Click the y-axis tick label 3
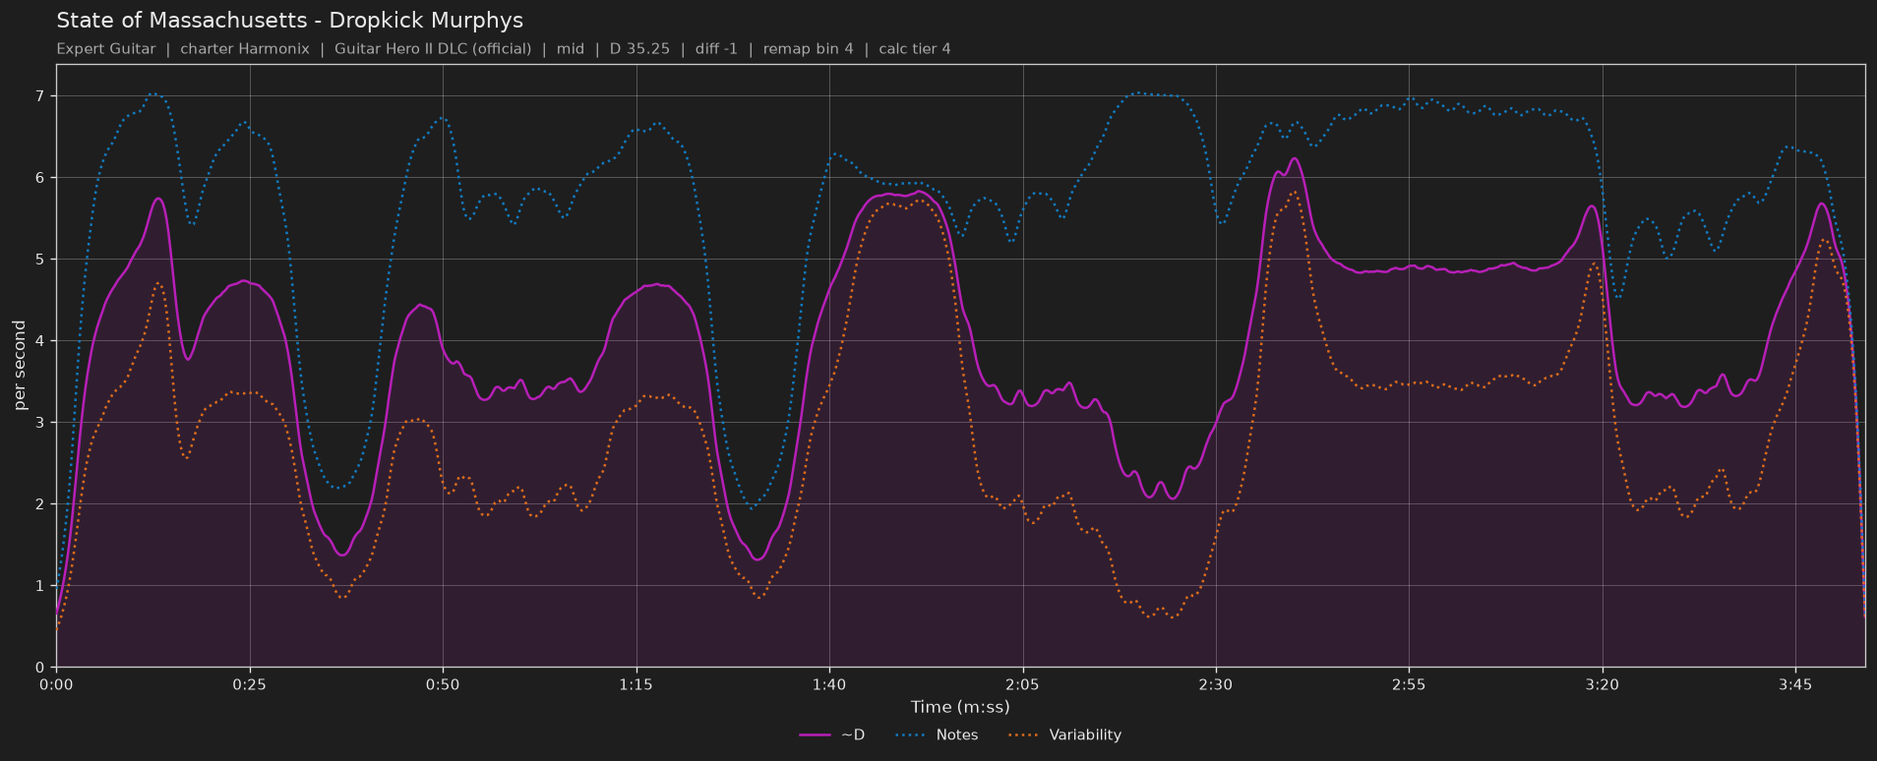Viewport: 1877px width, 761px height. [x=40, y=423]
